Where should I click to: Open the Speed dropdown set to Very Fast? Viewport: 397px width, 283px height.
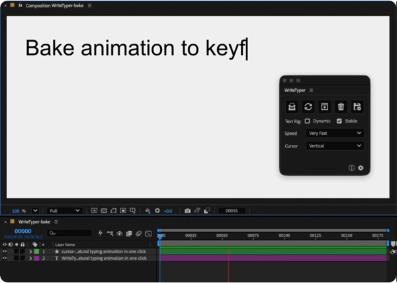tap(335, 133)
